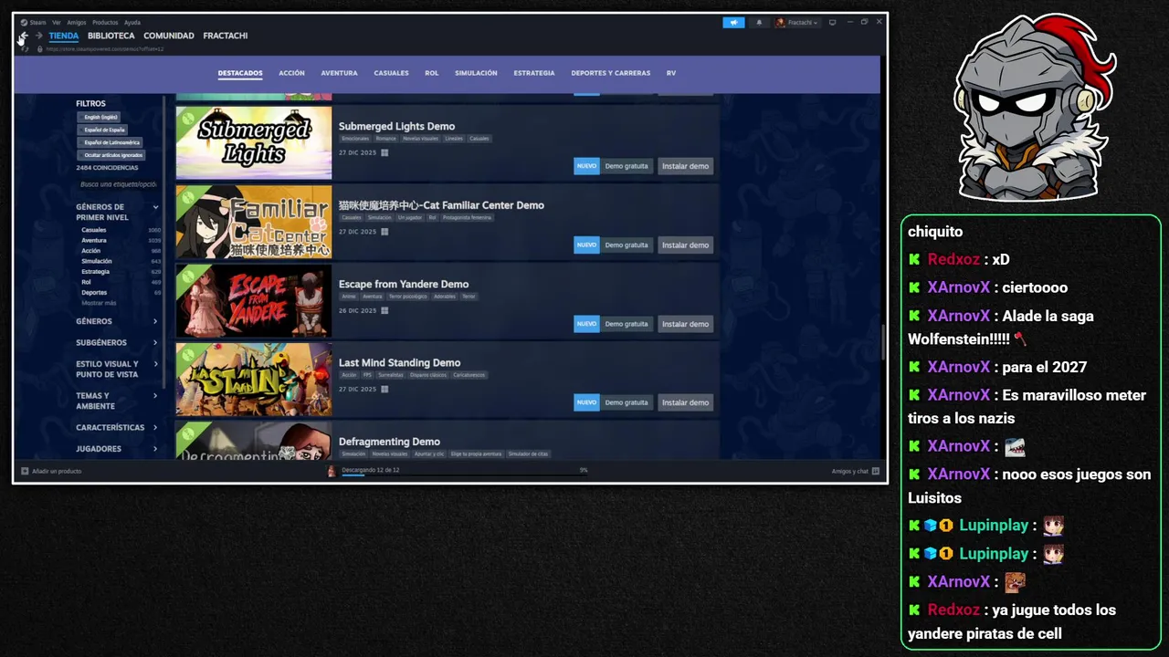The height and width of the screenshot is (657, 1169).
Task: Open the Ayuda menu
Action: pyautogui.click(x=132, y=22)
